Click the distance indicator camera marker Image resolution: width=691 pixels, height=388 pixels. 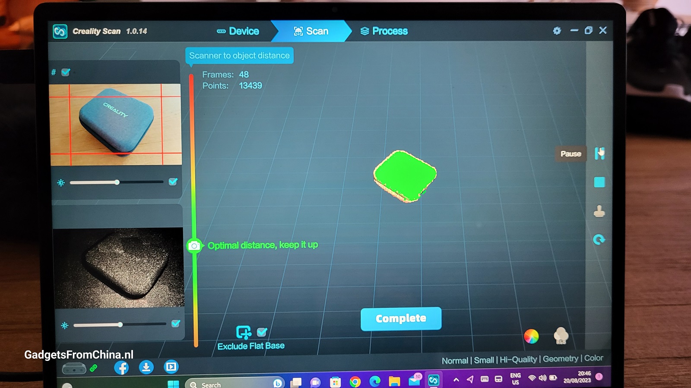(x=194, y=246)
